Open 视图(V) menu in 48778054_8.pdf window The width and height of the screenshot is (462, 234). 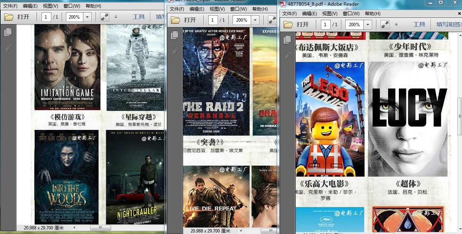330,14
